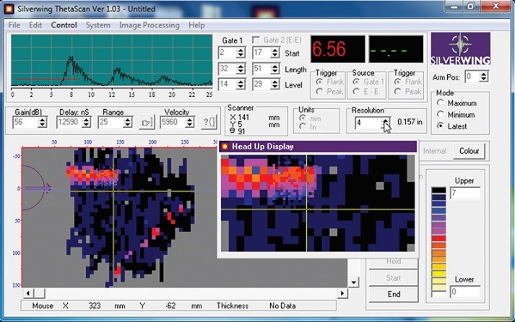This screenshot has height=322, width=515.
Task: Click the Head Up Display window icon
Action: point(225,147)
